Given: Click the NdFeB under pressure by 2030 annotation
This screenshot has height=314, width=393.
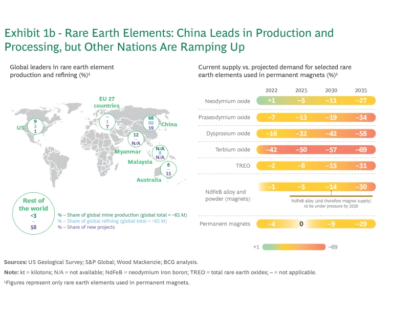Looking at the screenshot, I should (x=332, y=204).
